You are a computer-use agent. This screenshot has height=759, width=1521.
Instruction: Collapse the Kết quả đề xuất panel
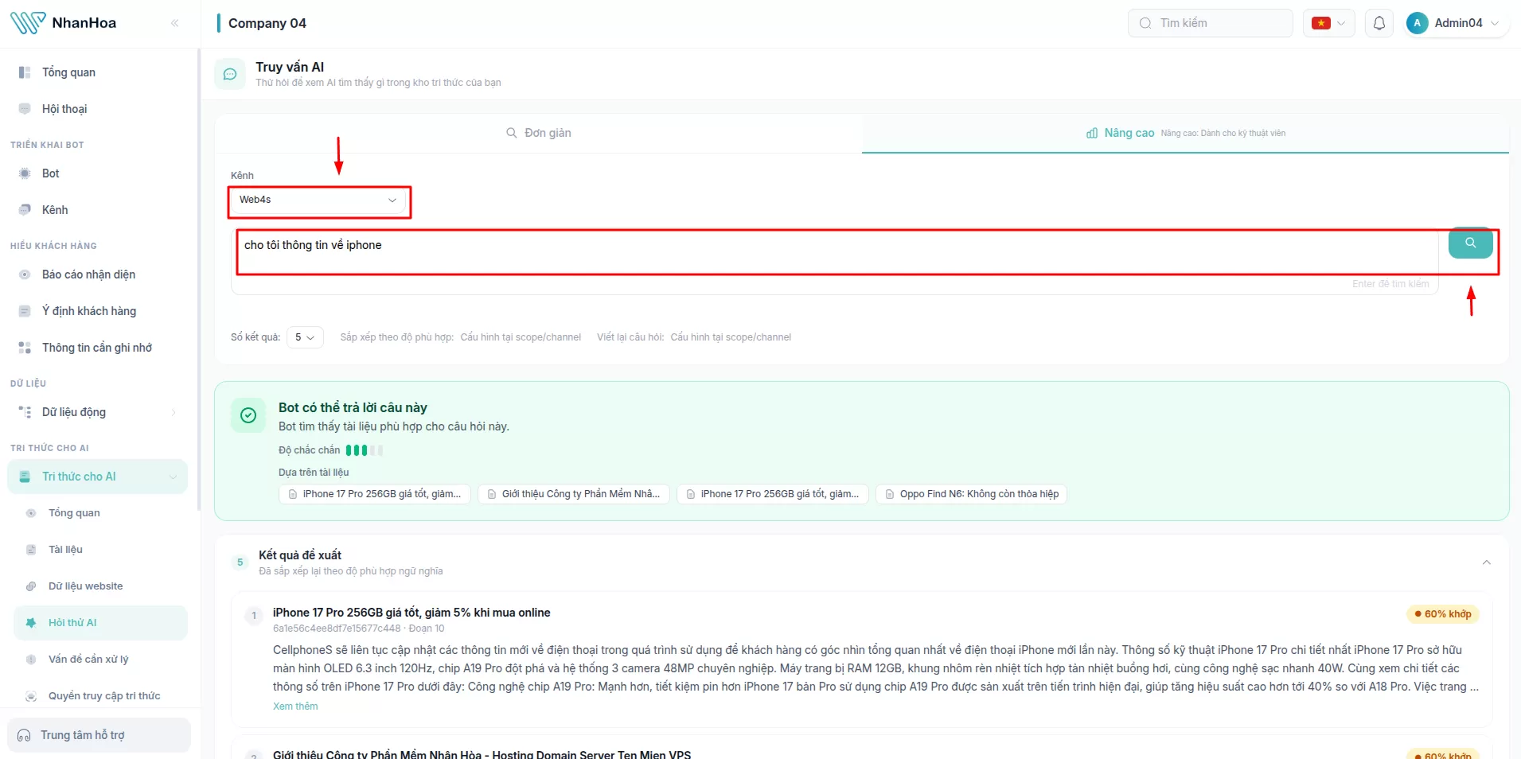(x=1486, y=562)
